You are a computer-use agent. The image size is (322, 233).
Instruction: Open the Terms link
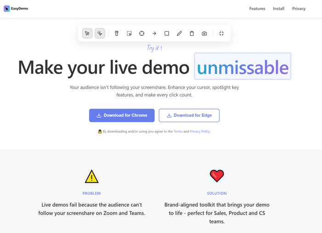(x=178, y=131)
